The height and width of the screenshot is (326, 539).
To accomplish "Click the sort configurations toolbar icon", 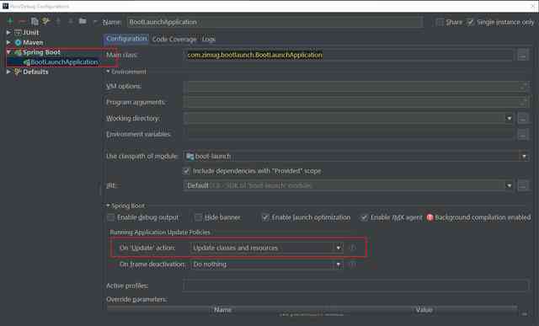I will pyautogui.click(x=95, y=21).
